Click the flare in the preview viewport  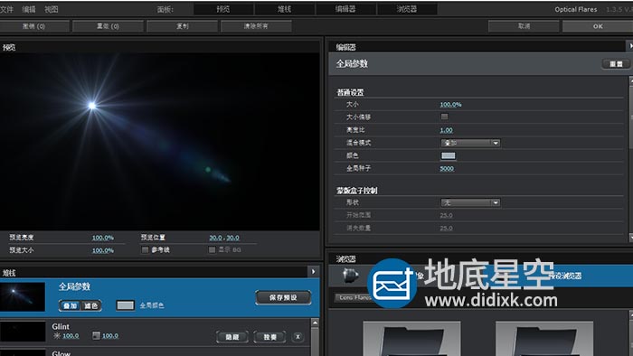pos(92,106)
